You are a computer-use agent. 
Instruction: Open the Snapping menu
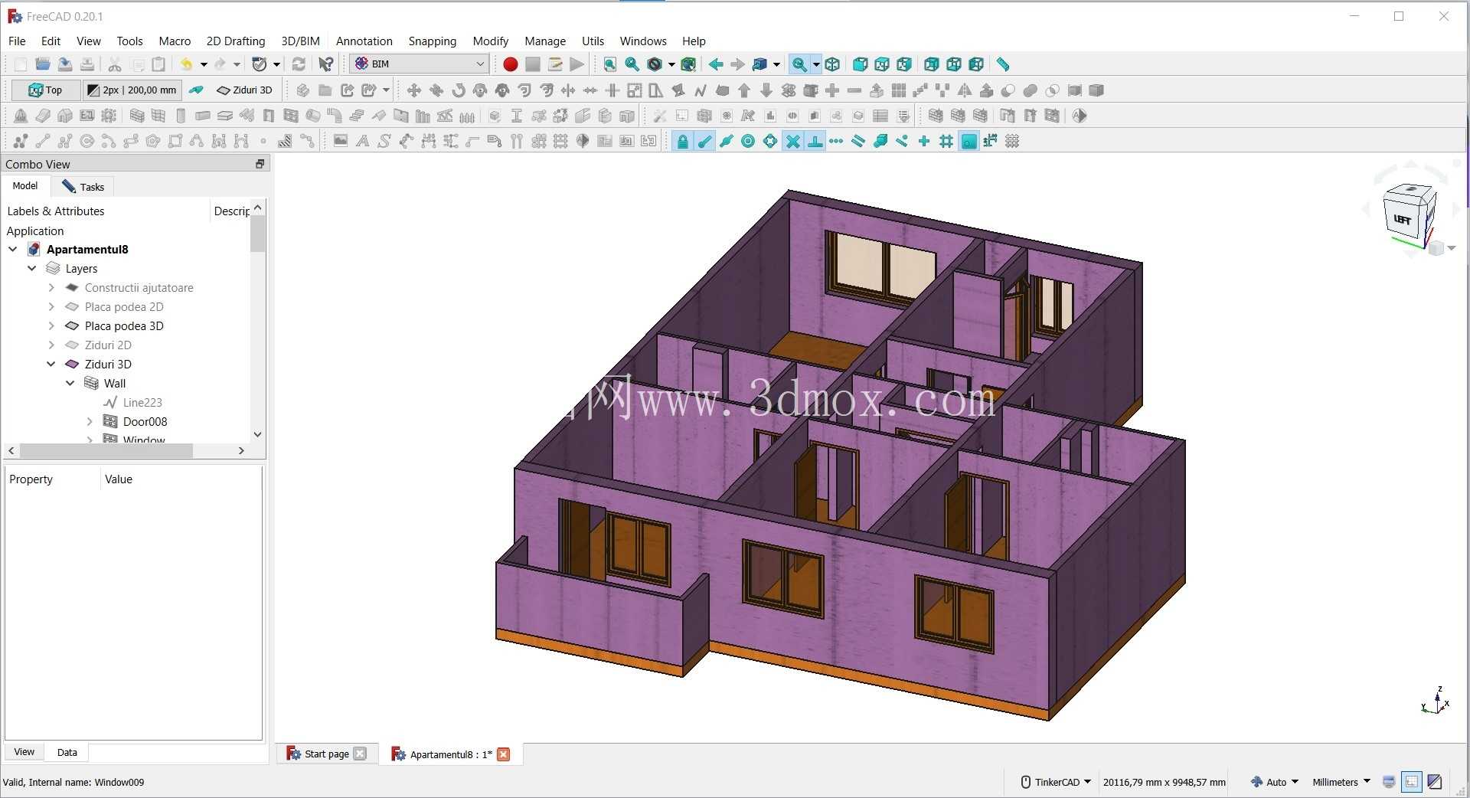tap(432, 41)
